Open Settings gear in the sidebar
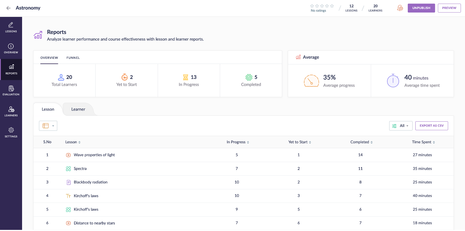The image size is (465, 231). coord(11,132)
